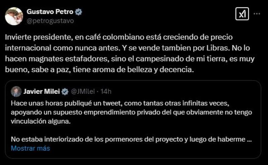This screenshot has width=268, height=165.
Task: Click the verified badge beside Javier Milei
Action: tap(65, 92)
